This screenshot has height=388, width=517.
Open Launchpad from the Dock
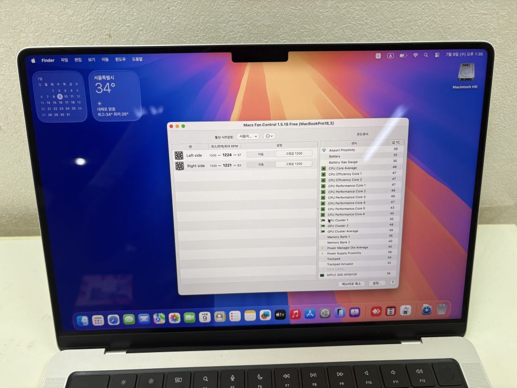click(x=98, y=320)
